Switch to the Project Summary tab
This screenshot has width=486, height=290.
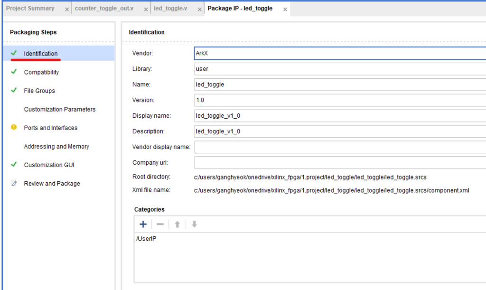[x=30, y=9]
